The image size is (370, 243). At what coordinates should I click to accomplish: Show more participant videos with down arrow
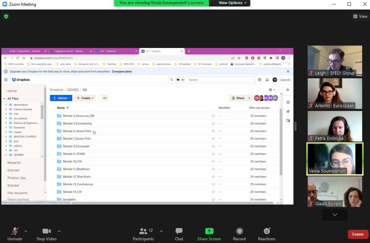[335, 215]
